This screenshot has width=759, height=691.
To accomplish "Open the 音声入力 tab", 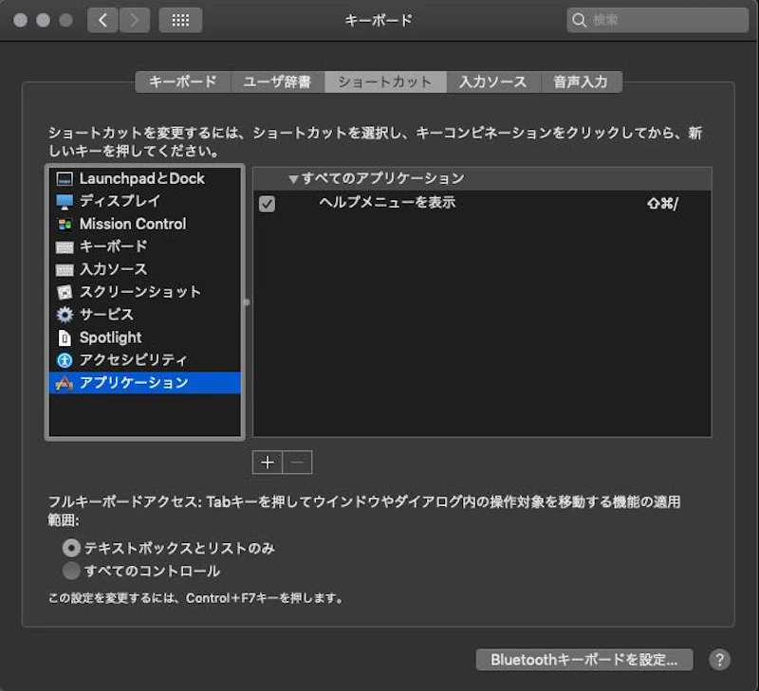I will (x=581, y=82).
